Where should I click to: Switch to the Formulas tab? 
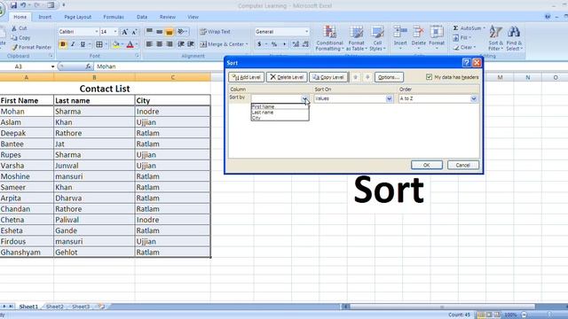(x=114, y=17)
